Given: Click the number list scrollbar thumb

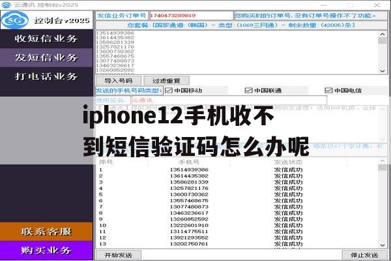Looking at the screenshot, I should tap(383, 40).
